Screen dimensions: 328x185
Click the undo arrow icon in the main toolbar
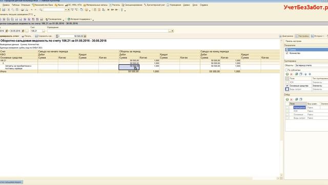(x=32, y=10)
